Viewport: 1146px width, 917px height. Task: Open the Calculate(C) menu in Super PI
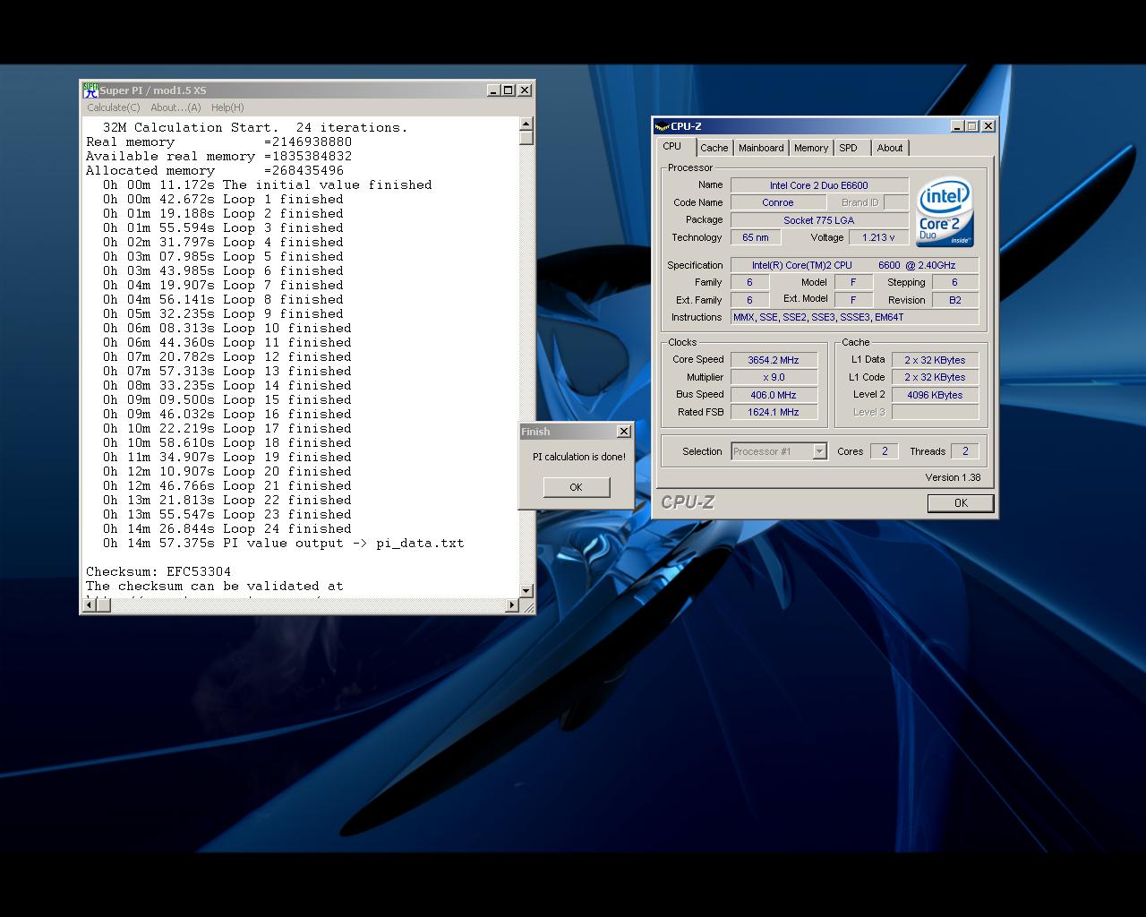113,107
